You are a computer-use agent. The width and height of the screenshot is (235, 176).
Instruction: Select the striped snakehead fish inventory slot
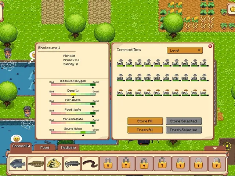pos(36,164)
